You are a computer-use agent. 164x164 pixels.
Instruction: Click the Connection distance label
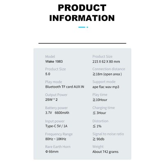109,69
